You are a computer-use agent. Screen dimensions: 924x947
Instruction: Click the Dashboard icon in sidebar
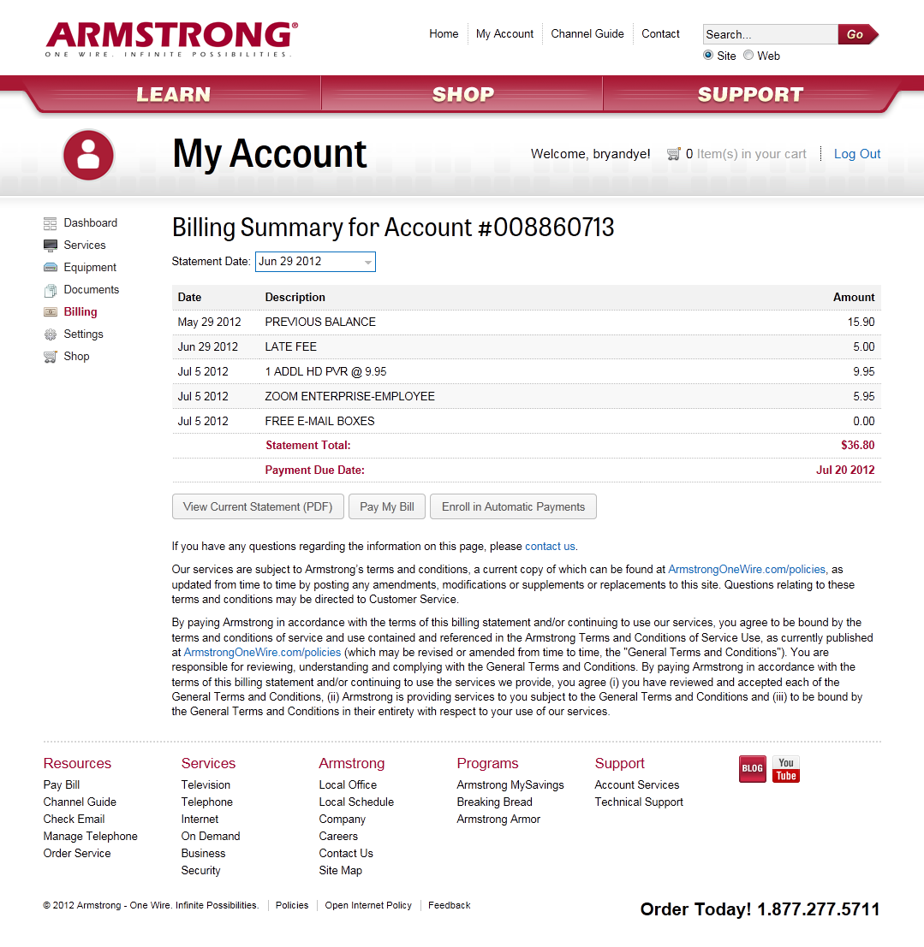pos(51,223)
